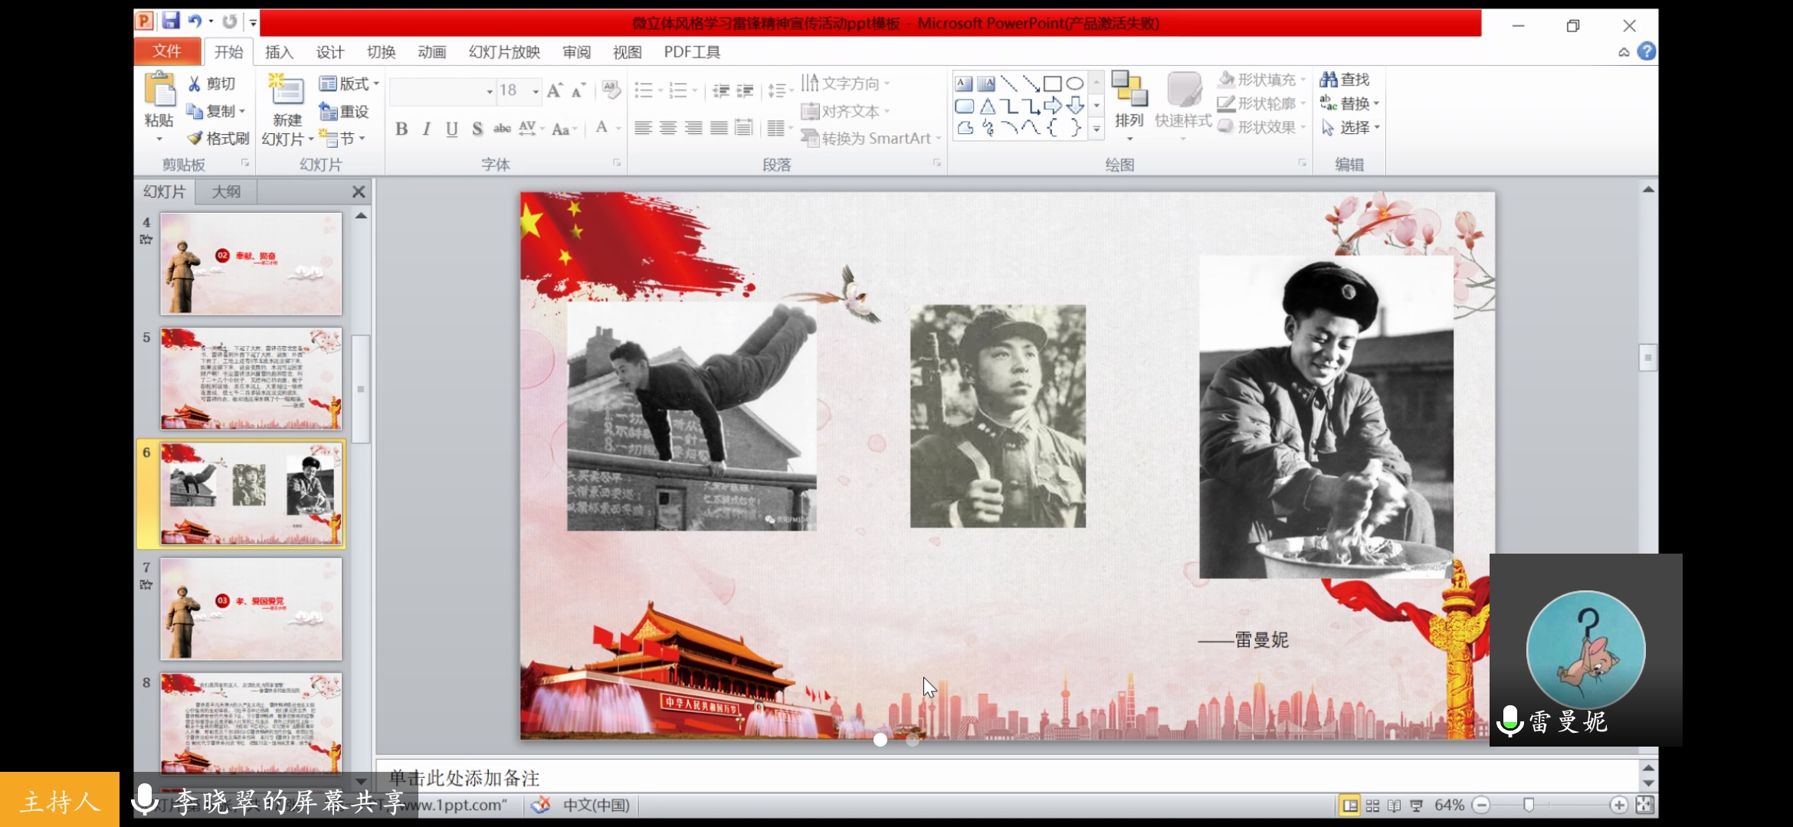The width and height of the screenshot is (1793, 827).
Task: Open the Insert (插入) ribbon tab
Action: click(279, 52)
